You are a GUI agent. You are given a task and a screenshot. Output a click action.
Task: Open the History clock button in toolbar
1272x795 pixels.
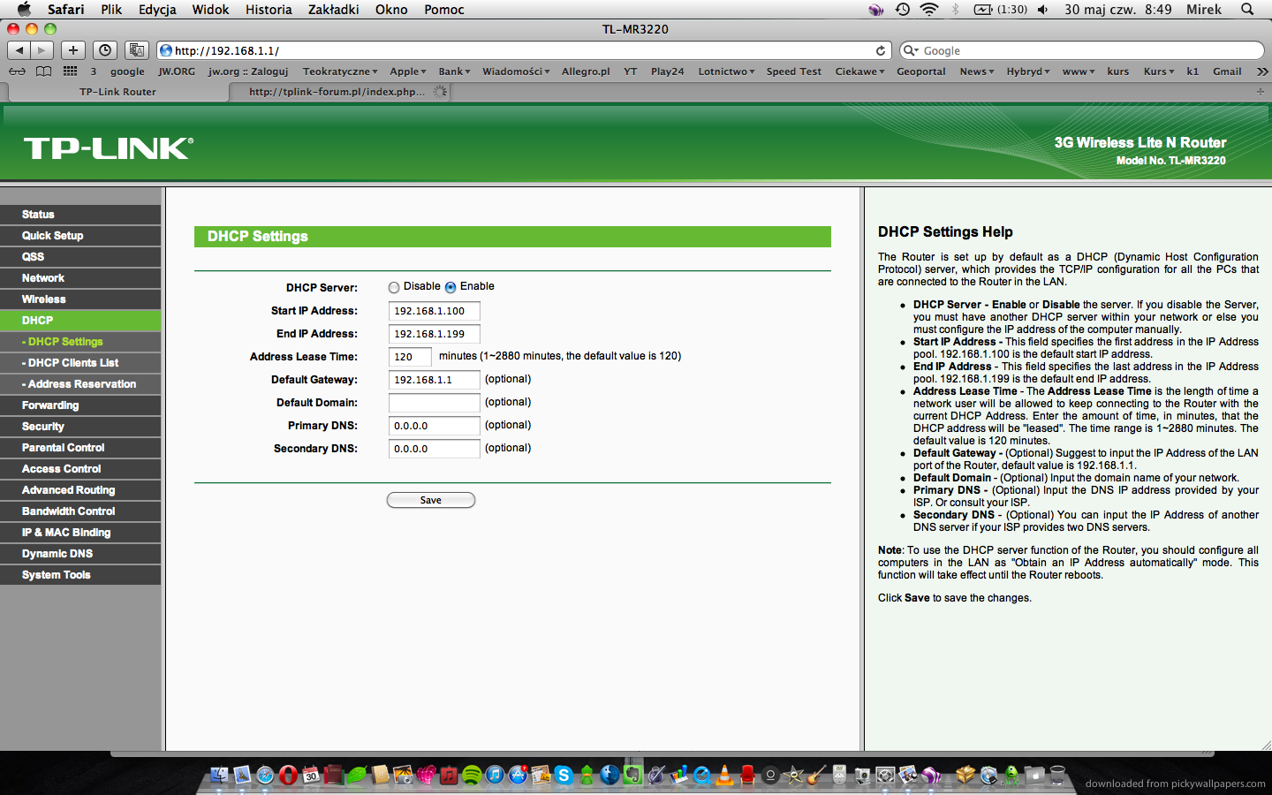click(x=105, y=50)
